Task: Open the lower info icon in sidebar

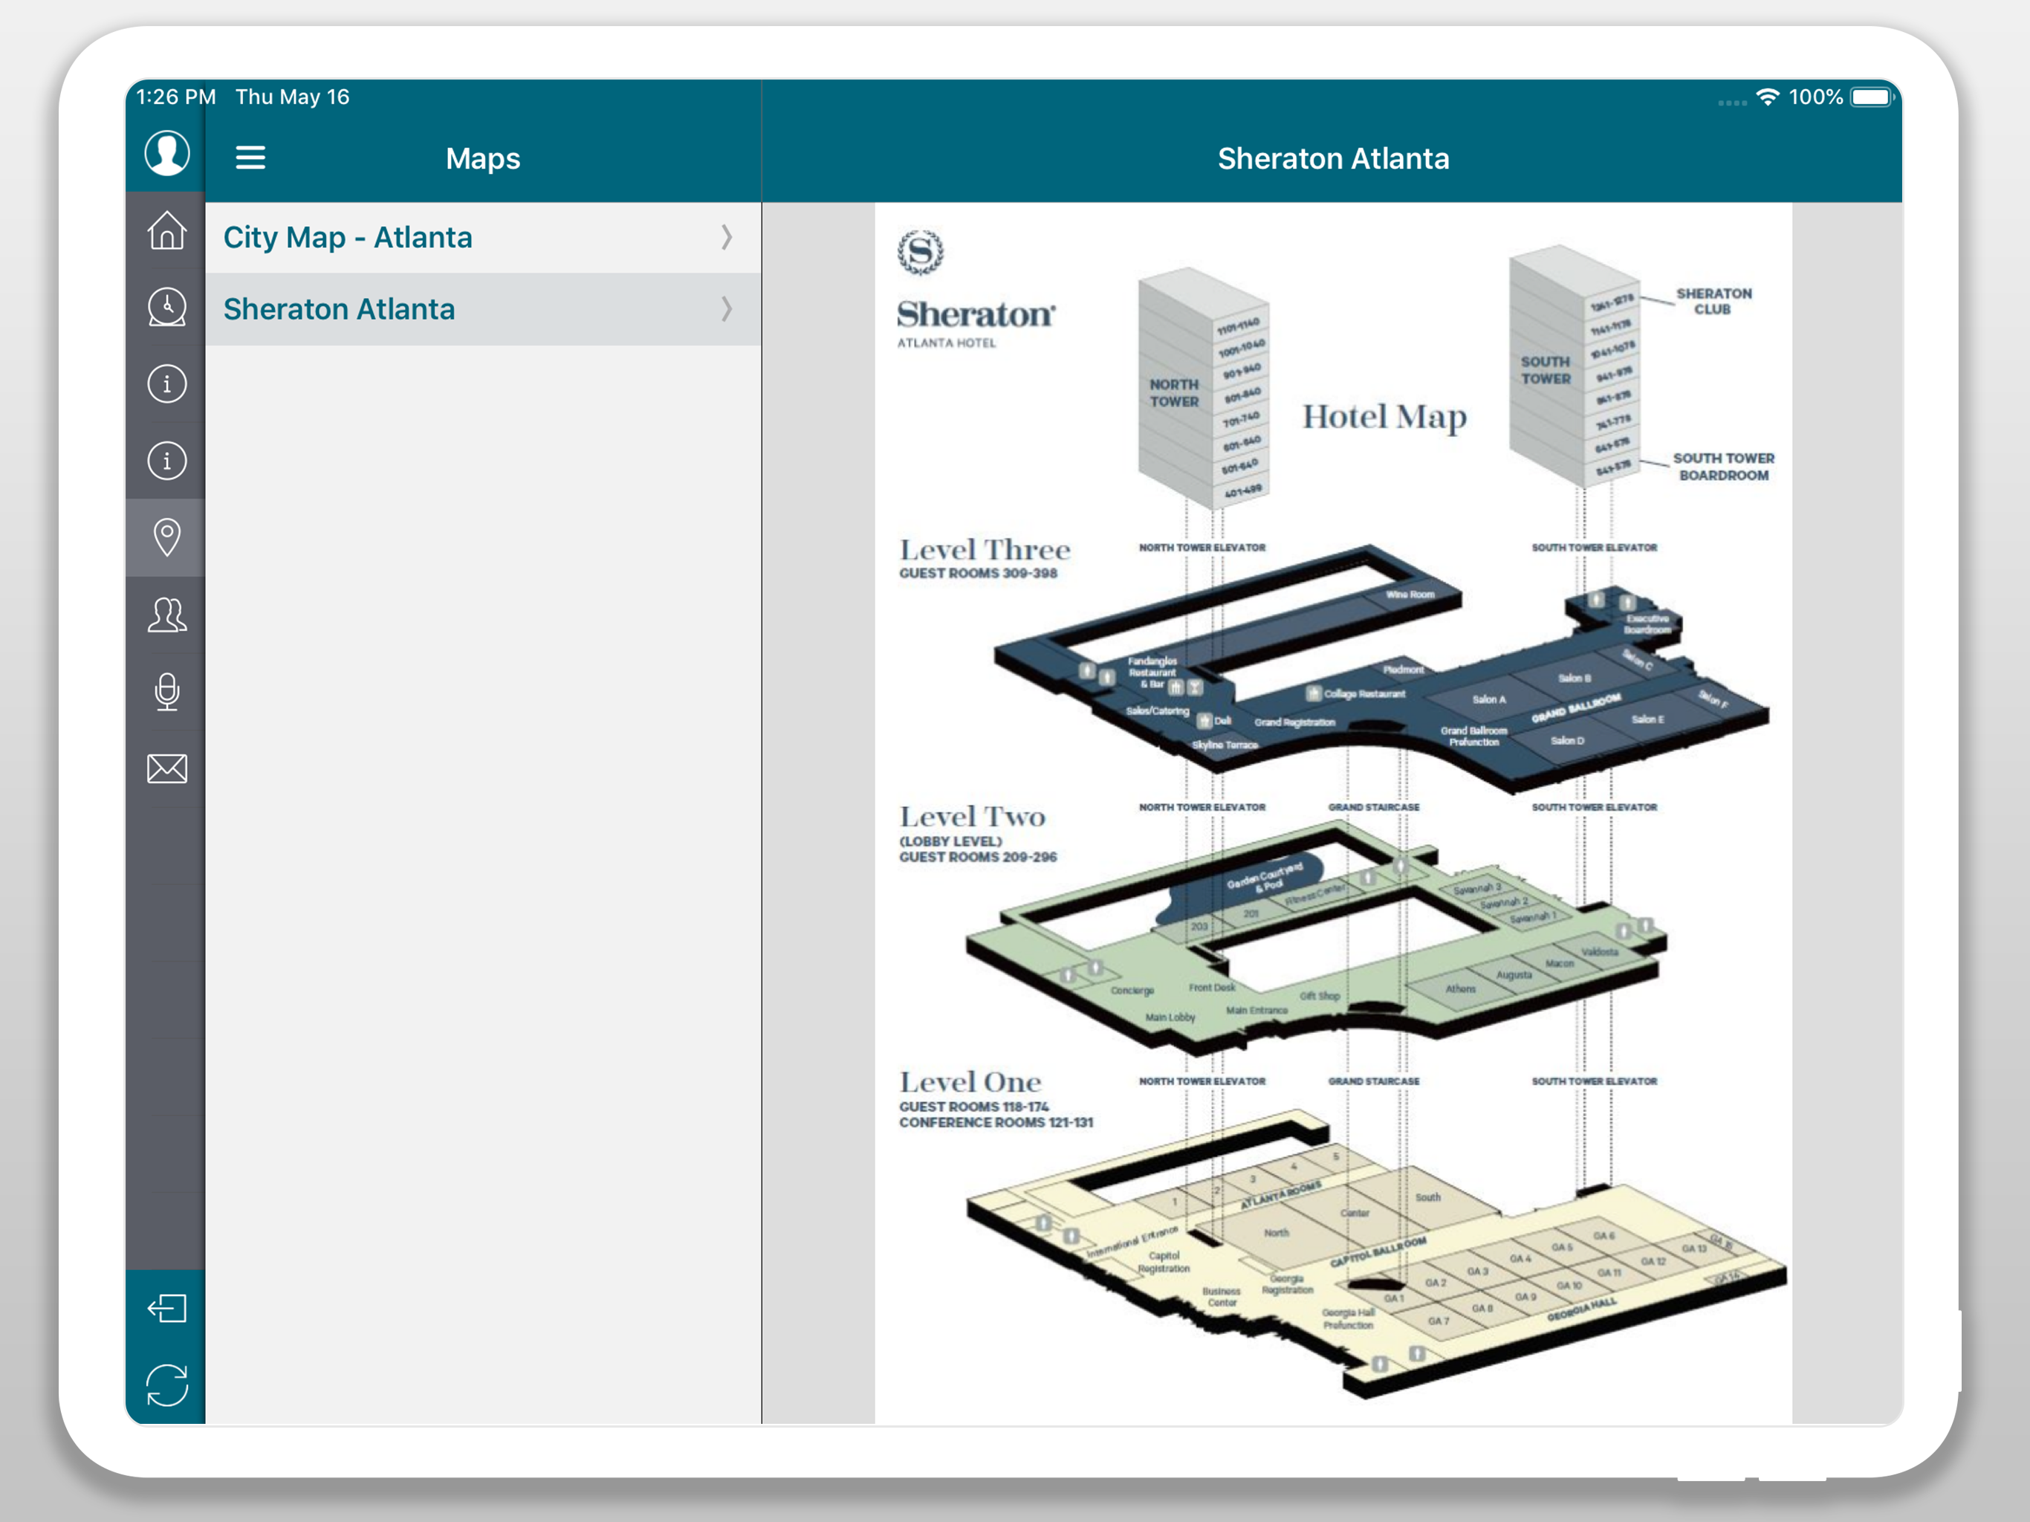Action: pos(167,461)
